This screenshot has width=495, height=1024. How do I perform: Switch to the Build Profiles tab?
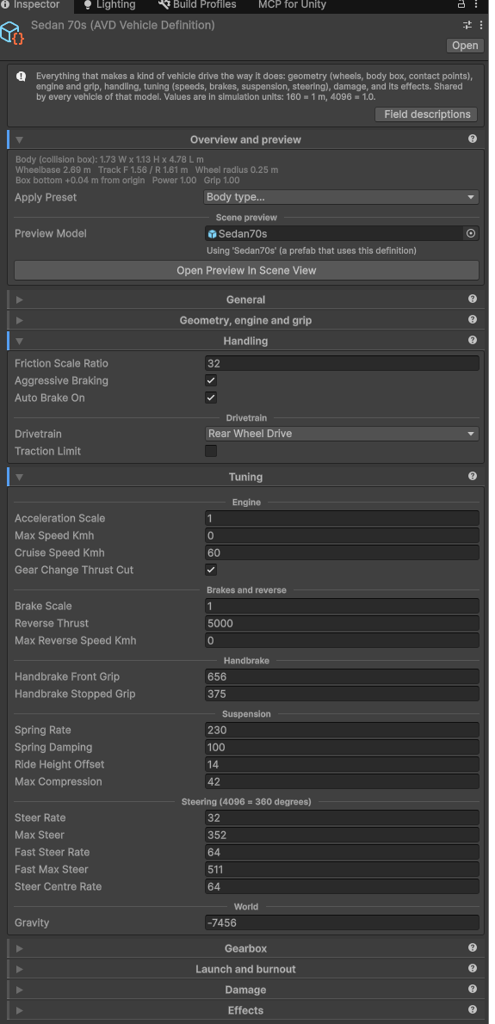coord(196,4)
